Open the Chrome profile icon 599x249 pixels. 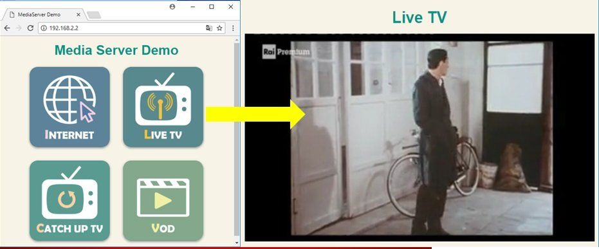click(172, 6)
